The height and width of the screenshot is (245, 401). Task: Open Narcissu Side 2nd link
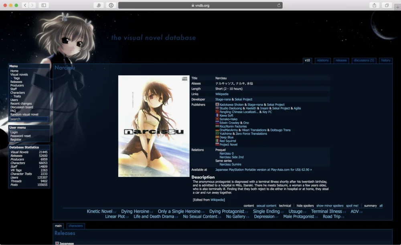(231, 157)
